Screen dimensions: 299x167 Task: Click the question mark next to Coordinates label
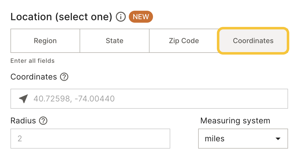[x=64, y=77]
